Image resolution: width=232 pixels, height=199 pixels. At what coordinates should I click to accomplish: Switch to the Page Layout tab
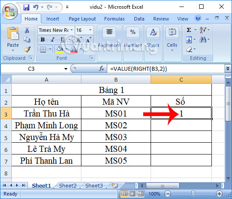[x=82, y=19]
